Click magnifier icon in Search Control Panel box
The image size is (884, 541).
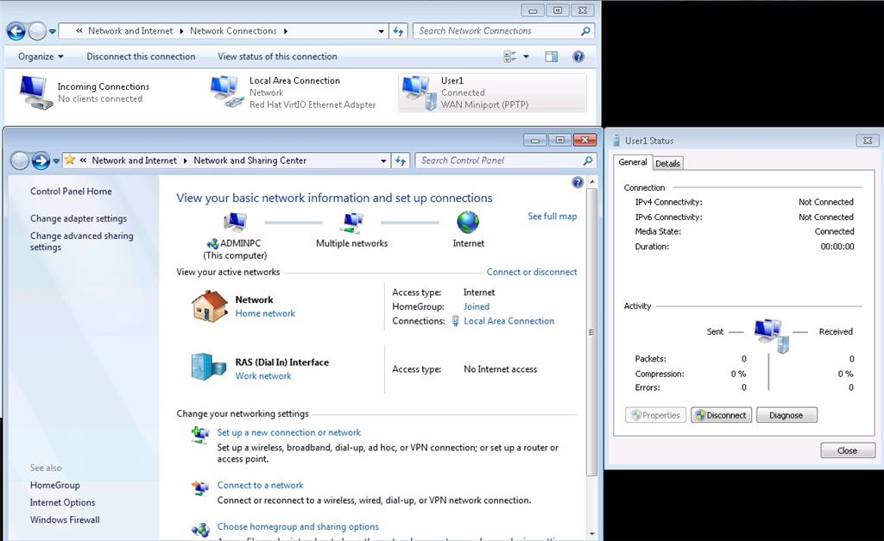[588, 160]
